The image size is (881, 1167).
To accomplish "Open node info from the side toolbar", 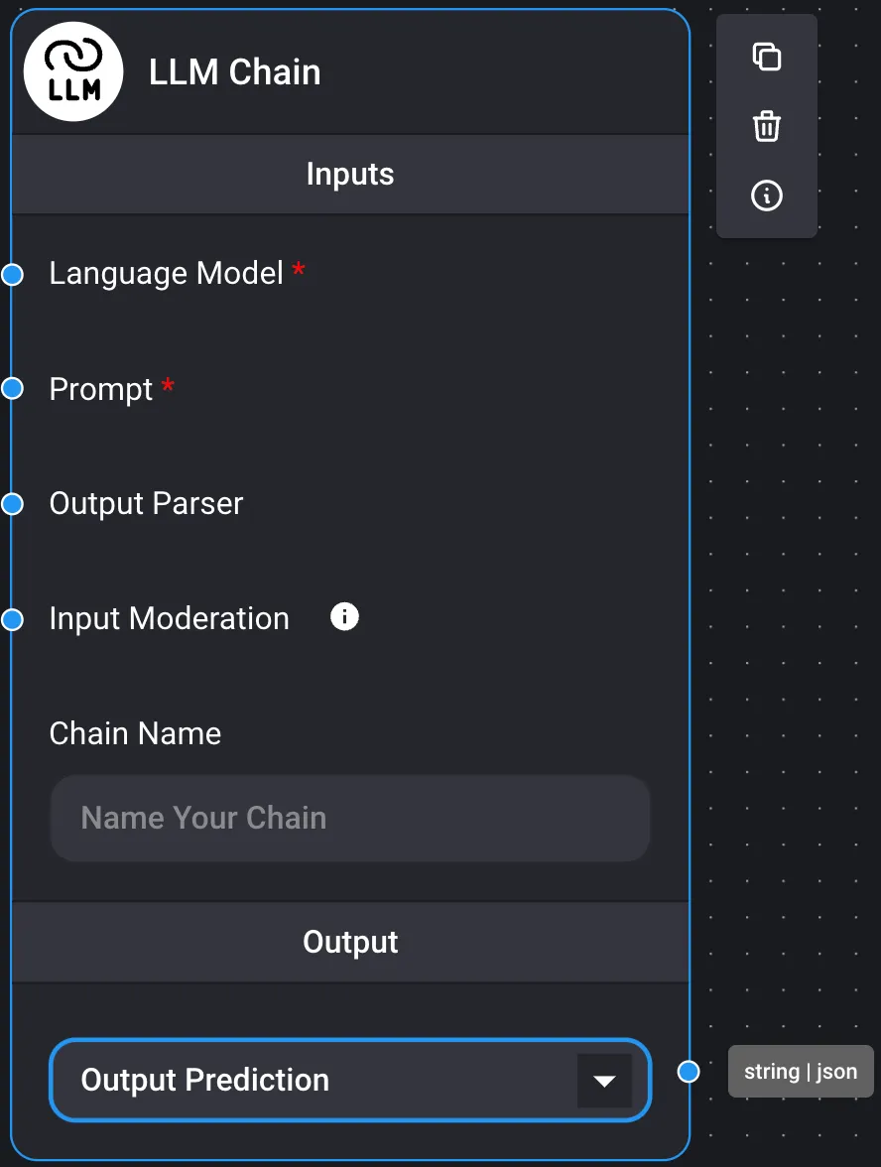I will pyautogui.click(x=767, y=195).
